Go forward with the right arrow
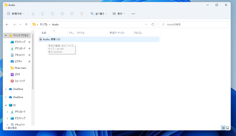The image size is (236, 136). [x=14, y=24]
